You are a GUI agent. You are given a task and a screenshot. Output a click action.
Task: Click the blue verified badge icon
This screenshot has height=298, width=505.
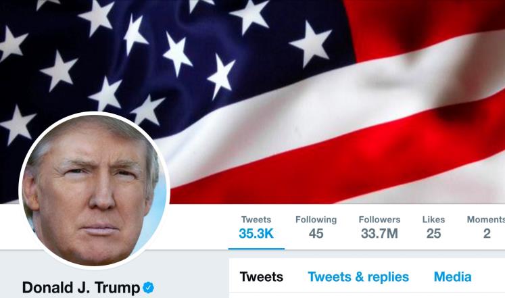149,287
